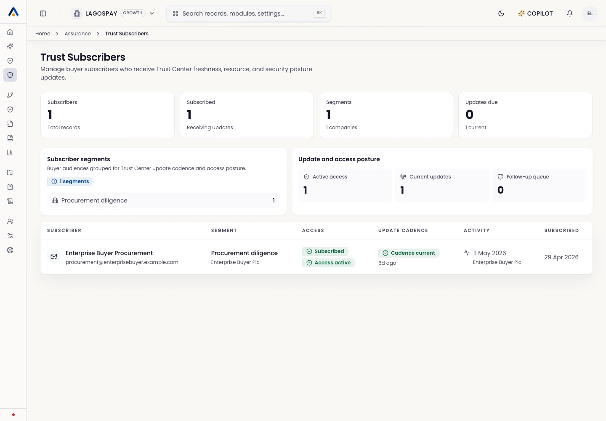Click the Active access shield icon

(306, 177)
